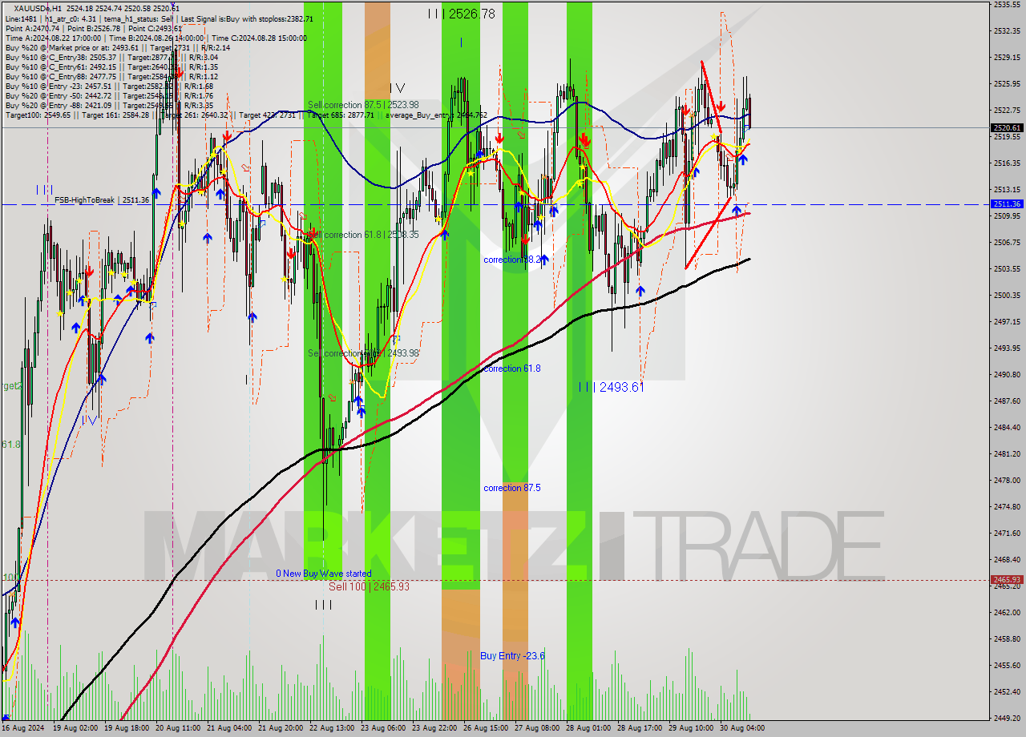Image resolution: width=1026 pixels, height=737 pixels.
Task: Click the '26 Aug 15:00' time label
Action: pyautogui.click(x=485, y=728)
